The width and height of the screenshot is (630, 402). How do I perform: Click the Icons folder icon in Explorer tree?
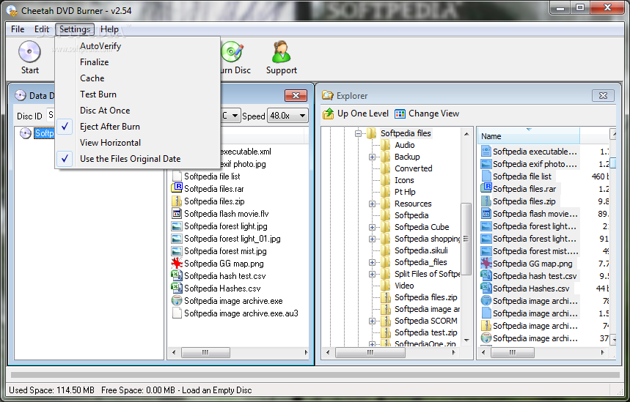click(386, 180)
